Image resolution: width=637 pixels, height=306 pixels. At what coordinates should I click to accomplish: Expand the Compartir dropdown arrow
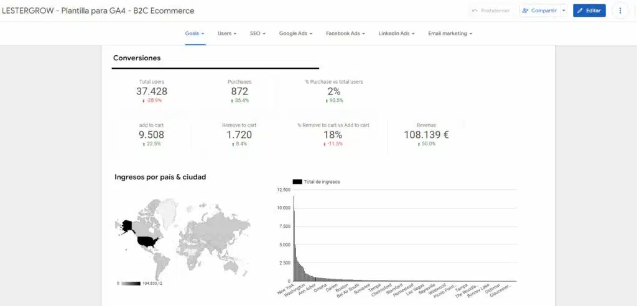pyautogui.click(x=564, y=11)
